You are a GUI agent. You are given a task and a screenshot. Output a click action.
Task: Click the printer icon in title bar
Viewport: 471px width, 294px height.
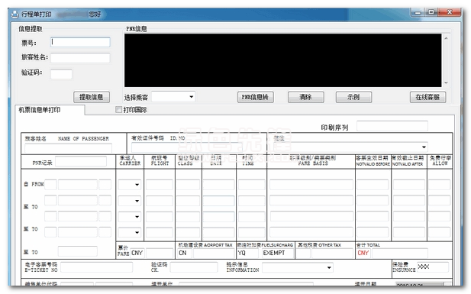point(15,15)
